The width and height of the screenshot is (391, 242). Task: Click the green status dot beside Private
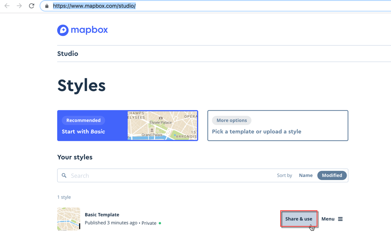(160, 223)
